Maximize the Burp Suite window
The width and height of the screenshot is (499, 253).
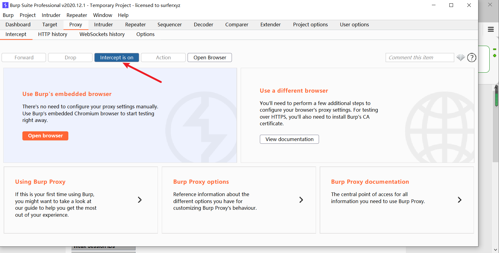click(x=451, y=5)
